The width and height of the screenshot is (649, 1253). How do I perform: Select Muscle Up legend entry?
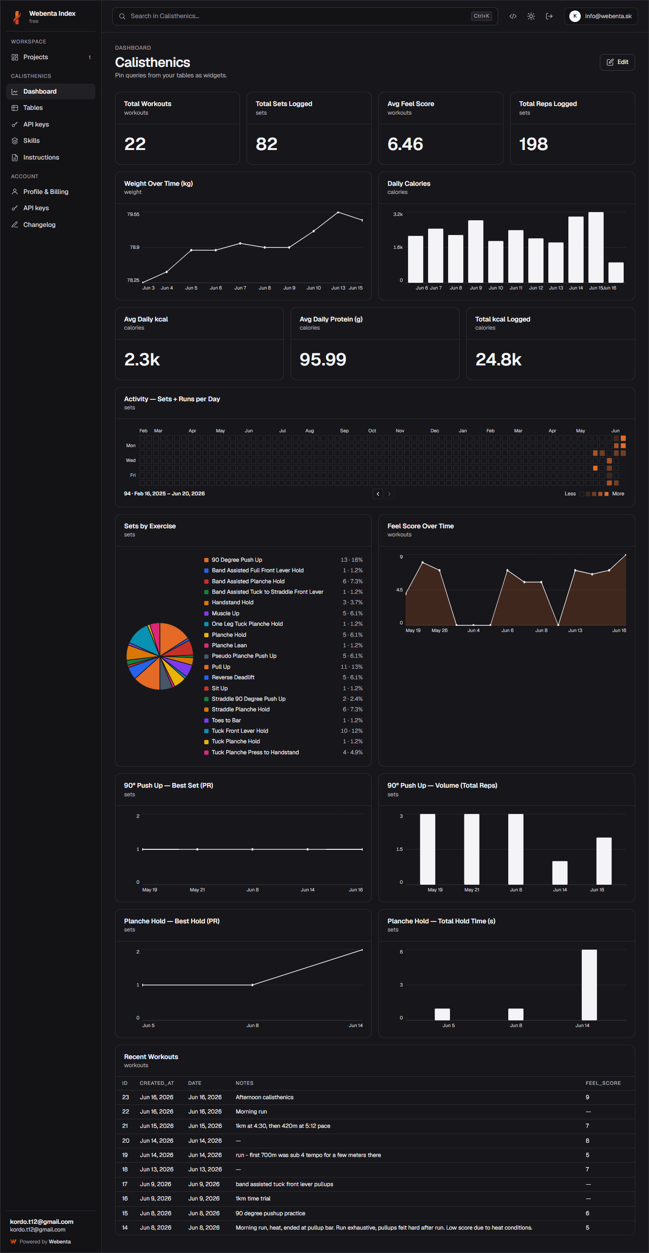(x=283, y=613)
